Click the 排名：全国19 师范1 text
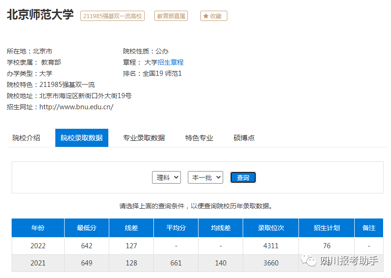This screenshot has height=278, width=391. (x=152, y=73)
